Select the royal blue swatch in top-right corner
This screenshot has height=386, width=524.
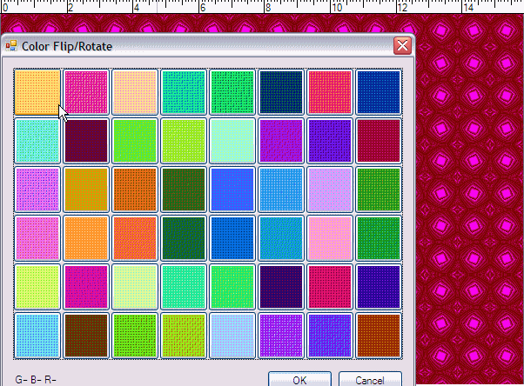point(379,92)
